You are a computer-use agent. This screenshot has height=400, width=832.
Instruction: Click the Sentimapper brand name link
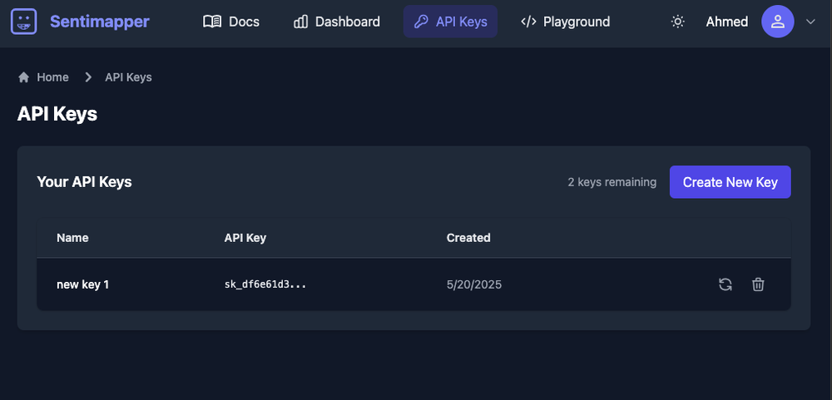click(100, 22)
